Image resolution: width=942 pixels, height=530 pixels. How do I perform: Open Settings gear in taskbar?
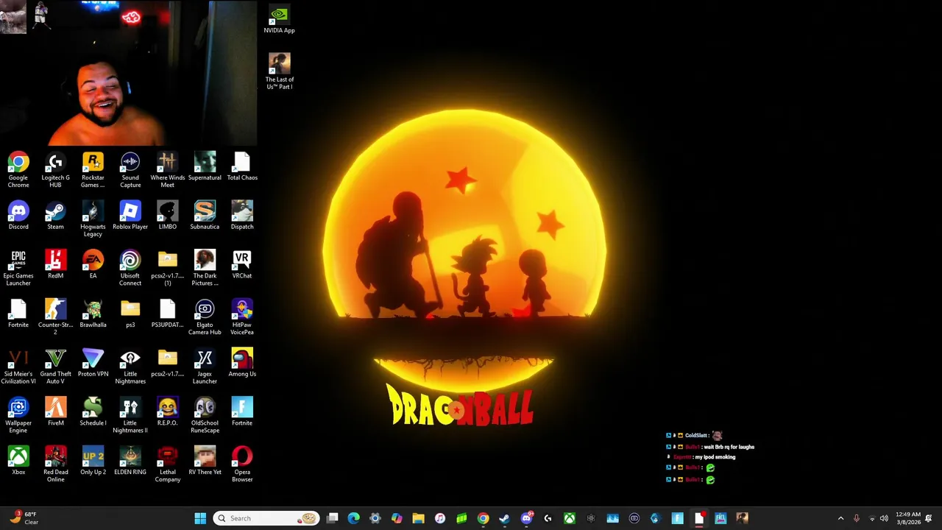tap(375, 518)
